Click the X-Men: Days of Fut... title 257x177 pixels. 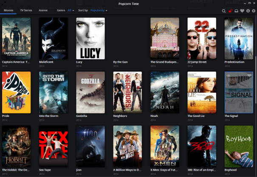tap(164, 170)
